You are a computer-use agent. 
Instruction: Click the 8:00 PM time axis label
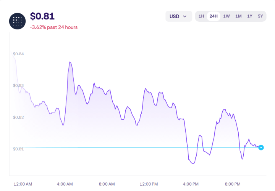click(233, 184)
